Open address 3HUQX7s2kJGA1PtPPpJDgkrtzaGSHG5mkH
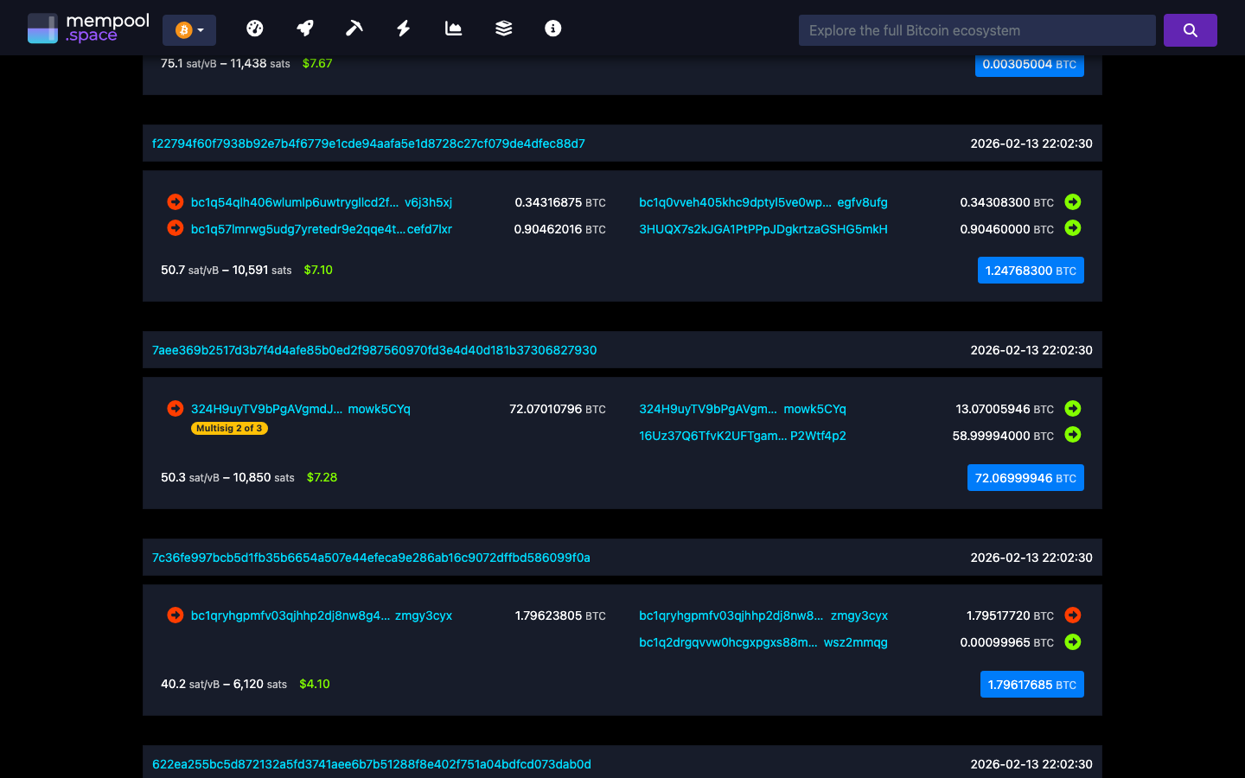The image size is (1245, 778). click(x=764, y=229)
